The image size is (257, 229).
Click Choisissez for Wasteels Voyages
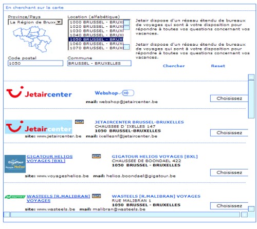(x=229, y=206)
